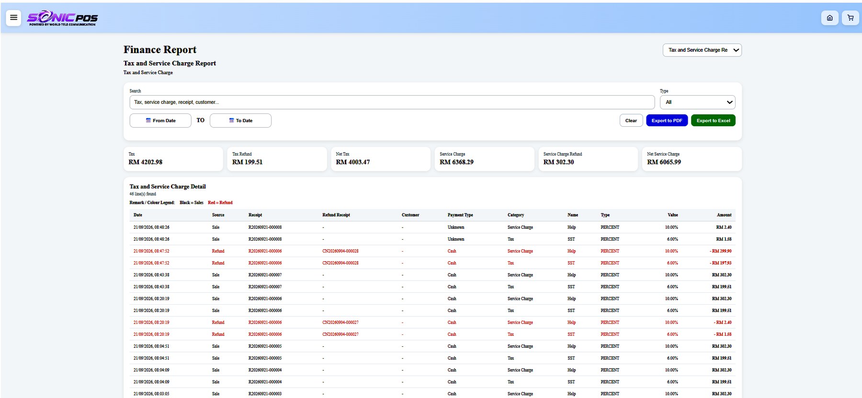The image size is (862, 398).
Task: Click the Customer column header
Action: click(x=410, y=215)
